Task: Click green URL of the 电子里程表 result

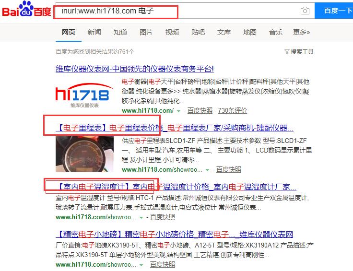Action: [x=162, y=169]
